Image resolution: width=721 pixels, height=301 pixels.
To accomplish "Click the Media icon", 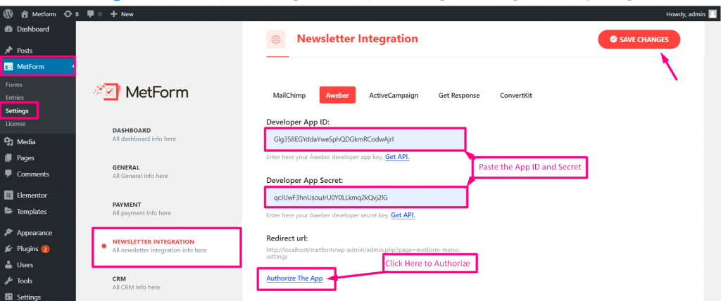I will point(8,141).
